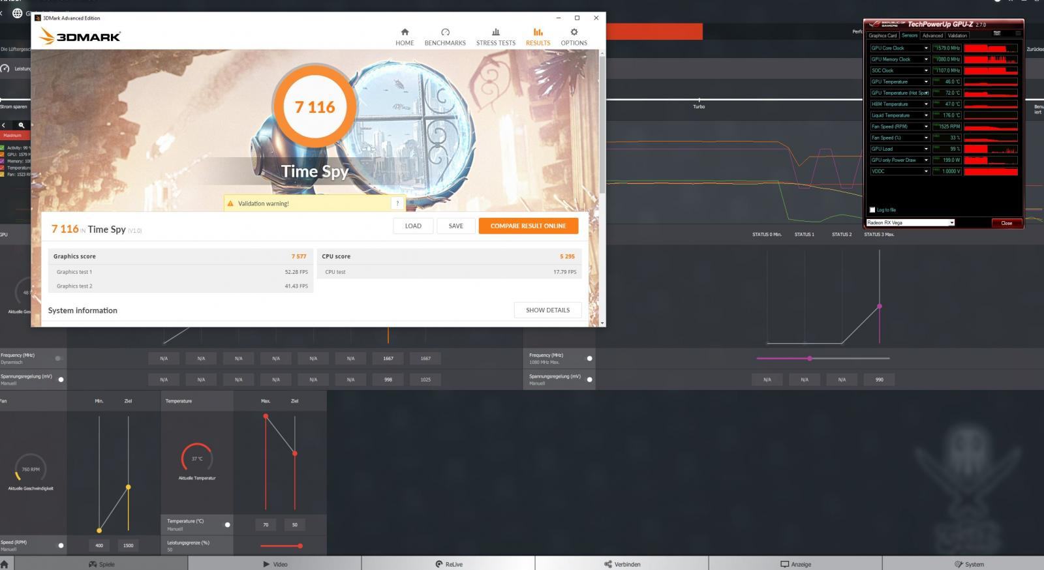Switch to the Results tab in 3DMark

click(538, 37)
